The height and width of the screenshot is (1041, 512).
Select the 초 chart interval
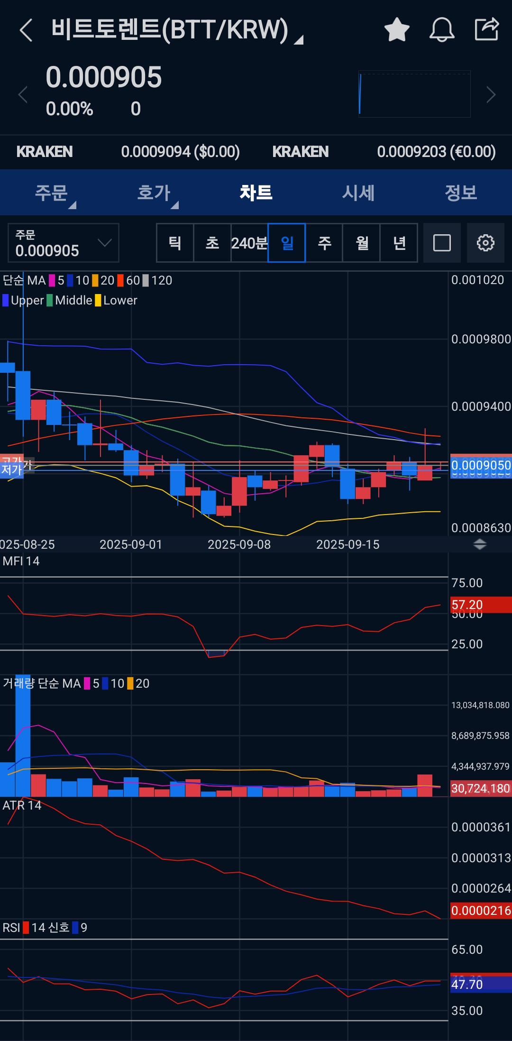click(212, 243)
